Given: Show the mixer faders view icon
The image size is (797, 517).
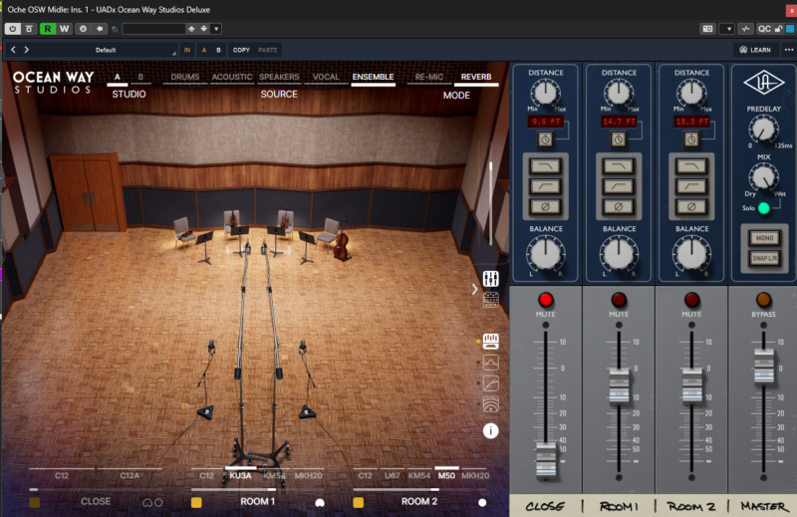Looking at the screenshot, I should (490, 279).
